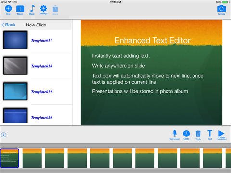The image size is (231, 173).
Task: Open the Music note icon
Action: pos(32,9)
